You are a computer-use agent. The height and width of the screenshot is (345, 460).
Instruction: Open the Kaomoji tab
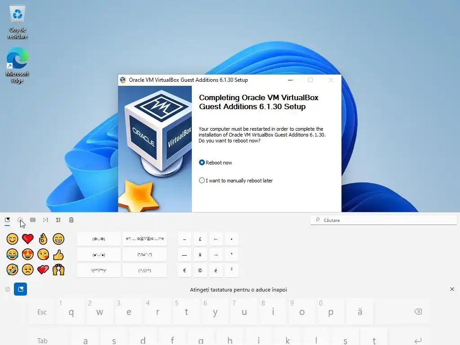pyautogui.click(x=45, y=220)
